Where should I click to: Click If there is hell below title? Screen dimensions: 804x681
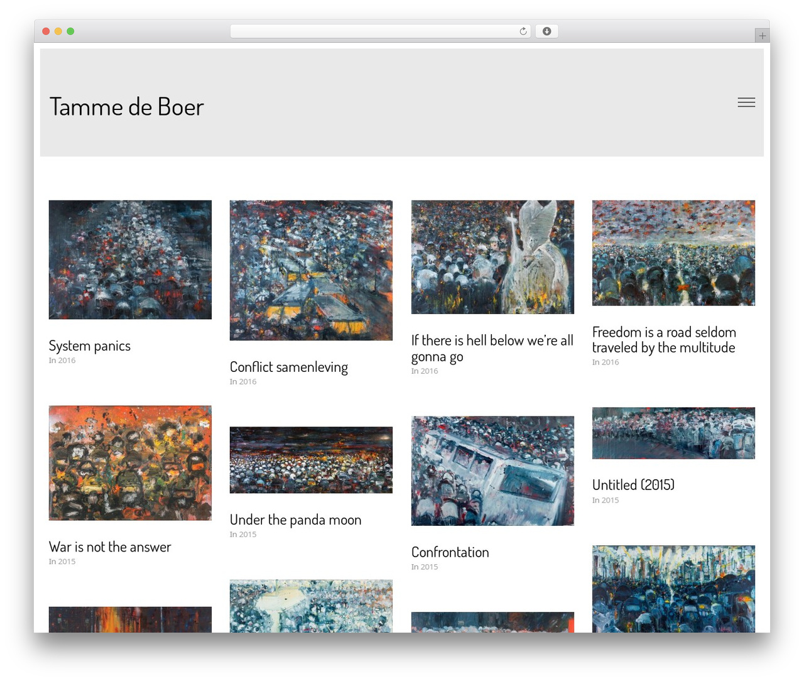click(x=492, y=348)
